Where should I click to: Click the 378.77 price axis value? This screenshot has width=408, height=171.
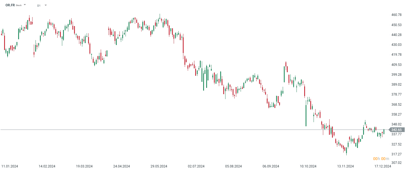[x=396, y=94]
